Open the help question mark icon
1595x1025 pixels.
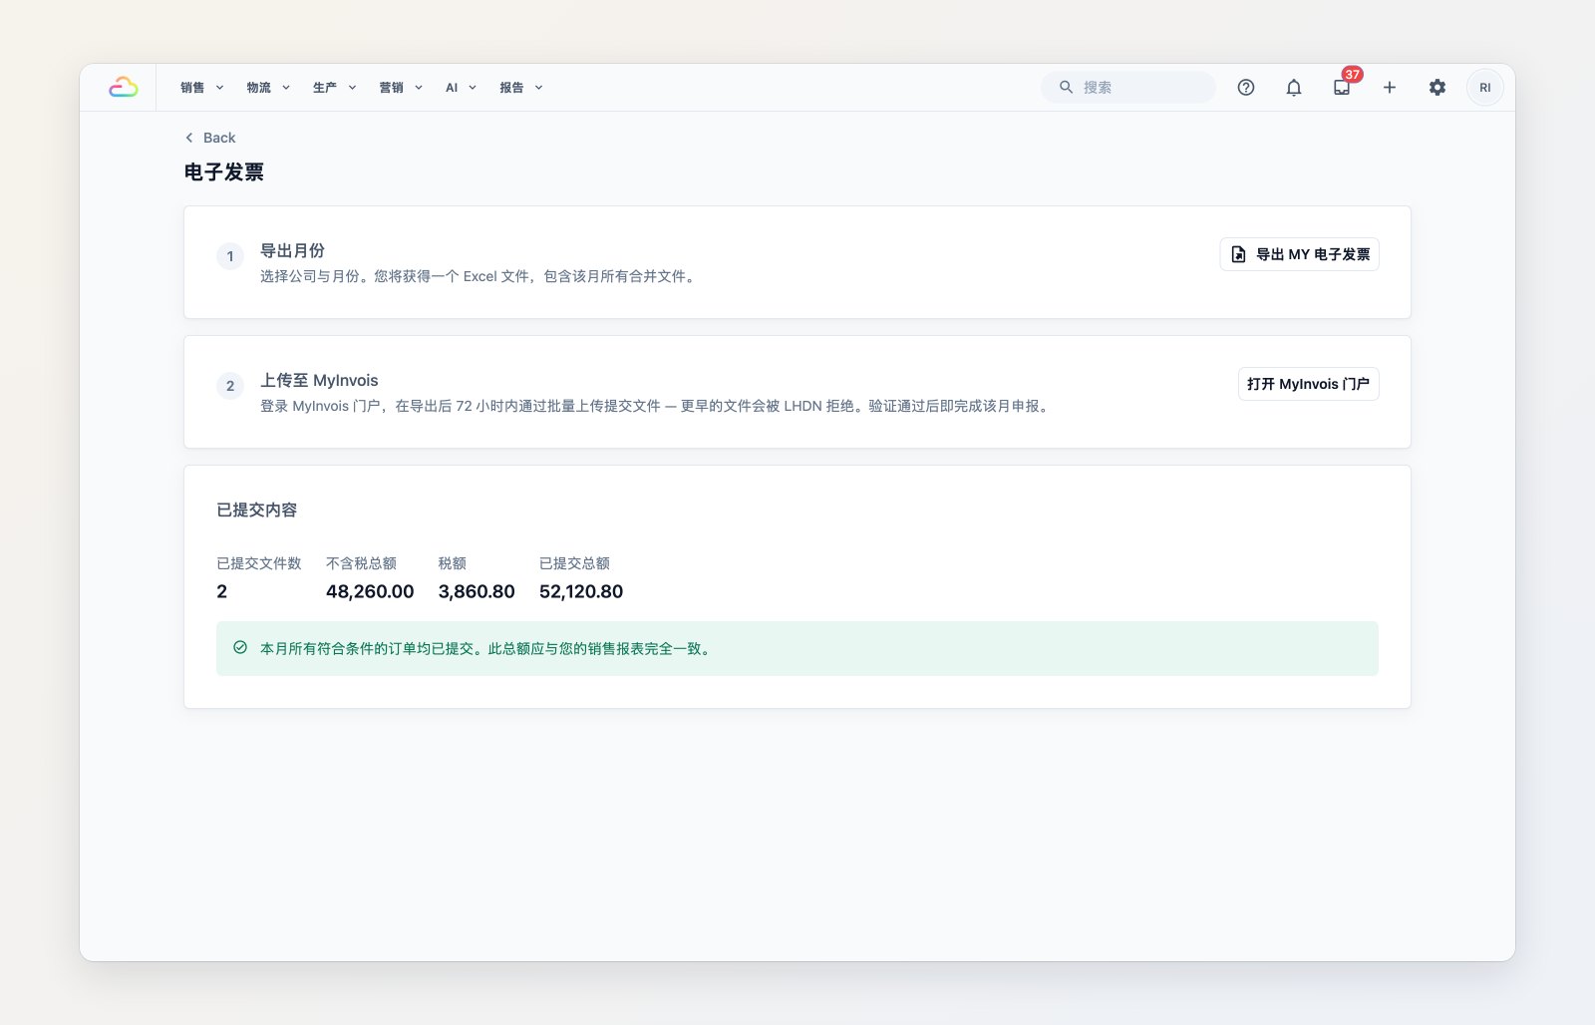click(x=1246, y=88)
